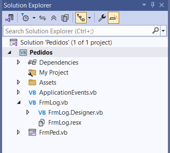The height and width of the screenshot is (153, 170).
Task: Open Properties wrench icon
Action: point(102,18)
